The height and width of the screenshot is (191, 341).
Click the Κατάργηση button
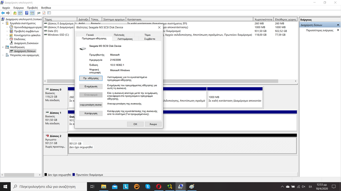click(x=91, y=113)
